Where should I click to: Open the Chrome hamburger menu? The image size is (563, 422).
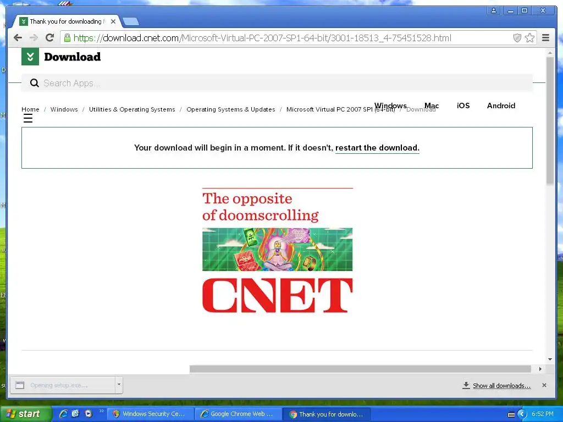click(x=545, y=38)
